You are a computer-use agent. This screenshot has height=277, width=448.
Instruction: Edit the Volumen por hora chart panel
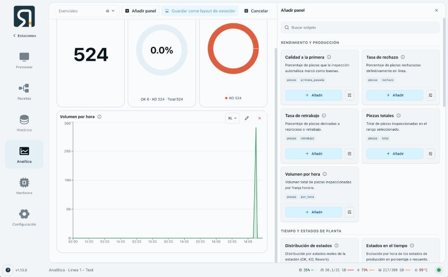point(247,118)
